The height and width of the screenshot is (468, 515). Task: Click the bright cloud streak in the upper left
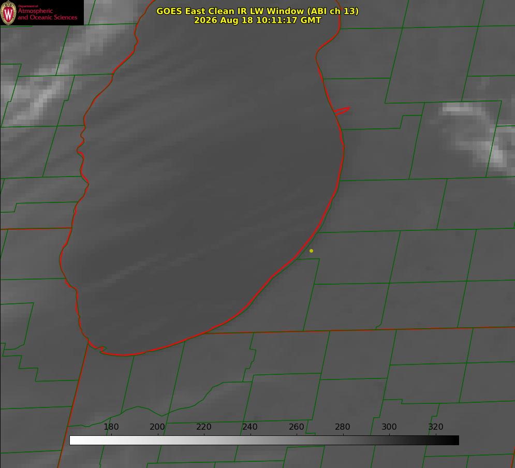pos(49,82)
